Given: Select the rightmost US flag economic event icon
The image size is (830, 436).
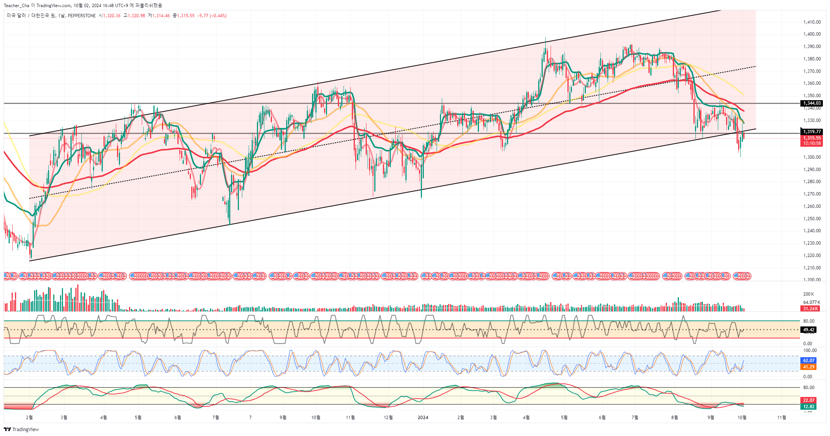Looking at the screenshot, I should 747,276.
